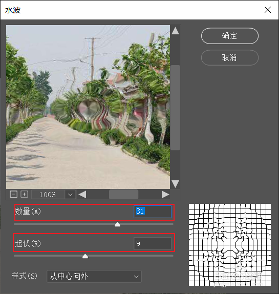
Task: Zoom out preview with minus icon
Action: coord(13,194)
